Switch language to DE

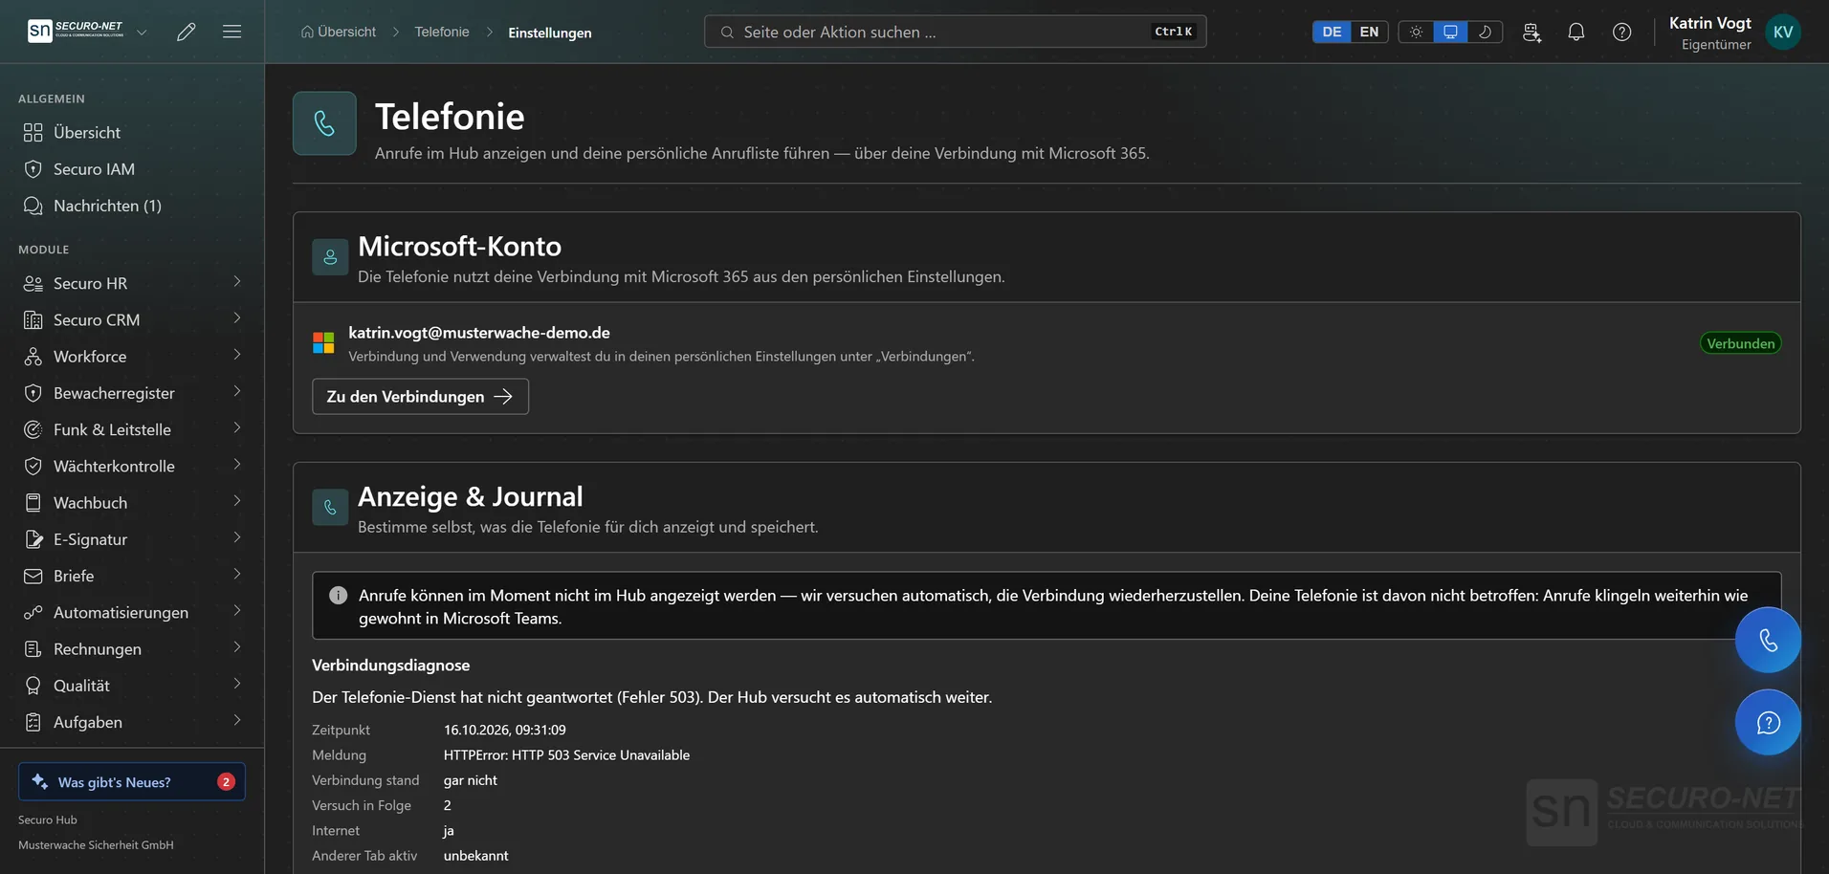1332,32
